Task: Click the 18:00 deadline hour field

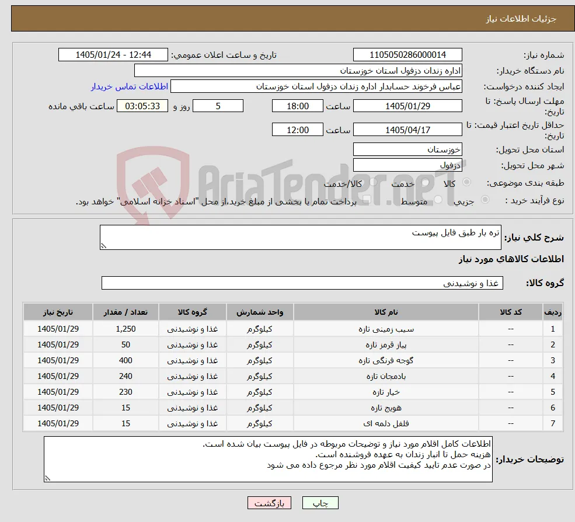Action: point(297,106)
